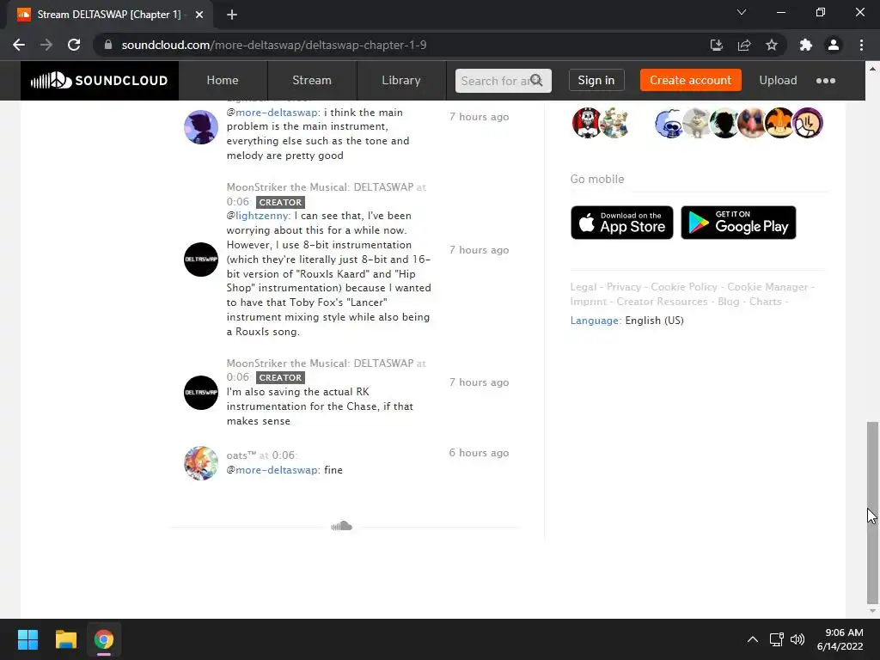The height and width of the screenshot is (660, 880).
Task: Go back in browser history
Action: pyautogui.click(x=19, y=45)
